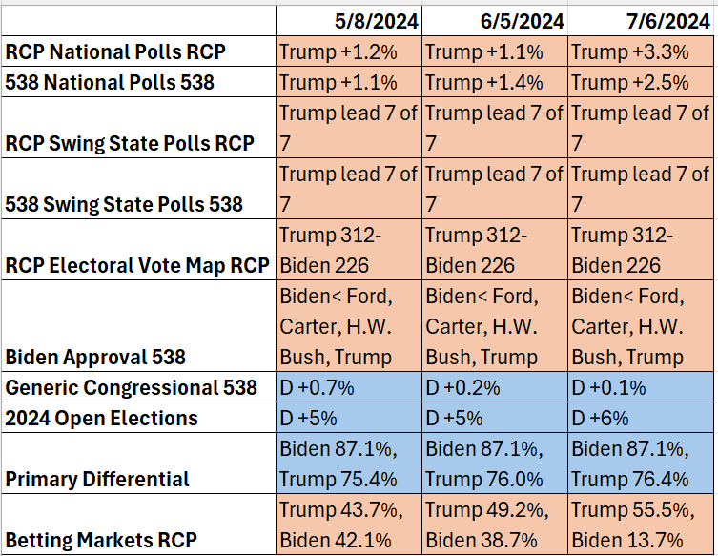Click the RCP Electoral Vote Map RCP label
The image size is (718, 556).
137,265
